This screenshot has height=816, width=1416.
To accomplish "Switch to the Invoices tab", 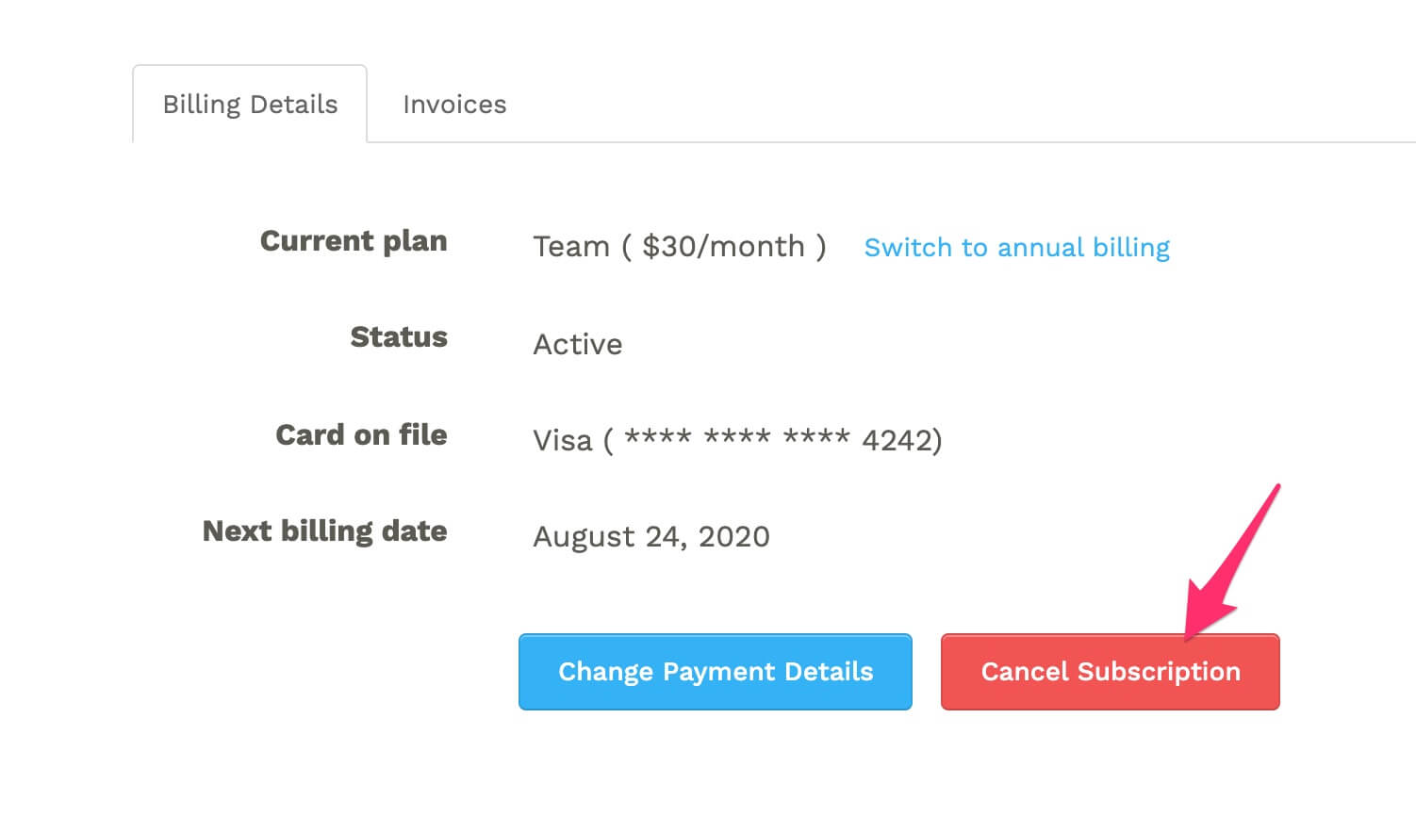I will [x=454, y=104].
